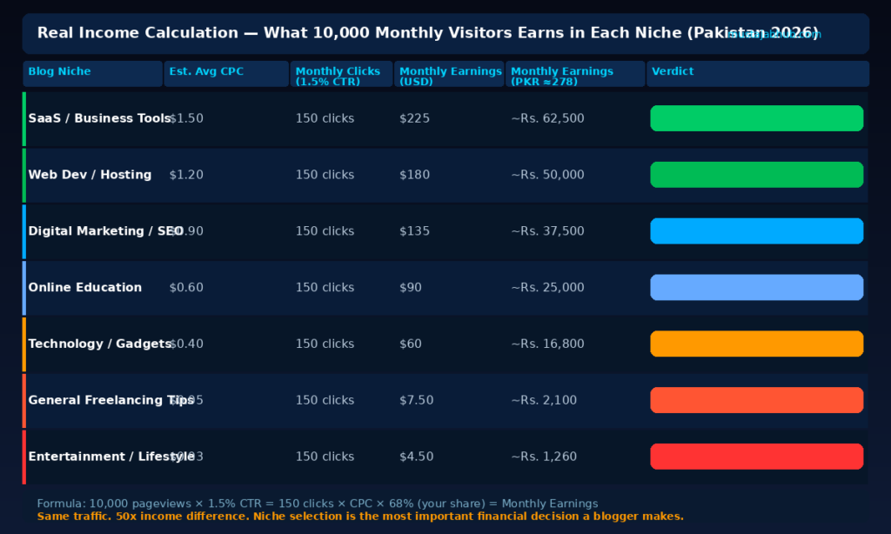Click the green verdict bar for Web Dev
This screenshot has width=891, height=534.
(x=757, y=175)
